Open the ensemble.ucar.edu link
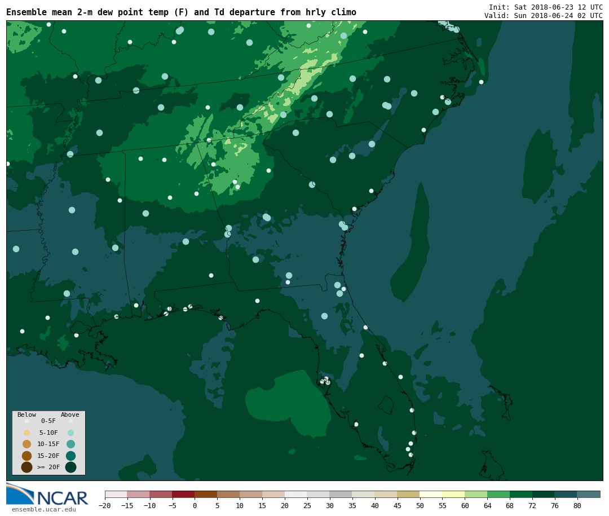Viewport: 609px width, 516px height. pyautogui.click(x=44, y=509)
